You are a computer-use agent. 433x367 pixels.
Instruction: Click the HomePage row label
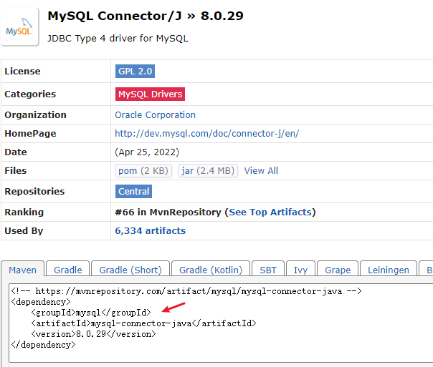30,134
